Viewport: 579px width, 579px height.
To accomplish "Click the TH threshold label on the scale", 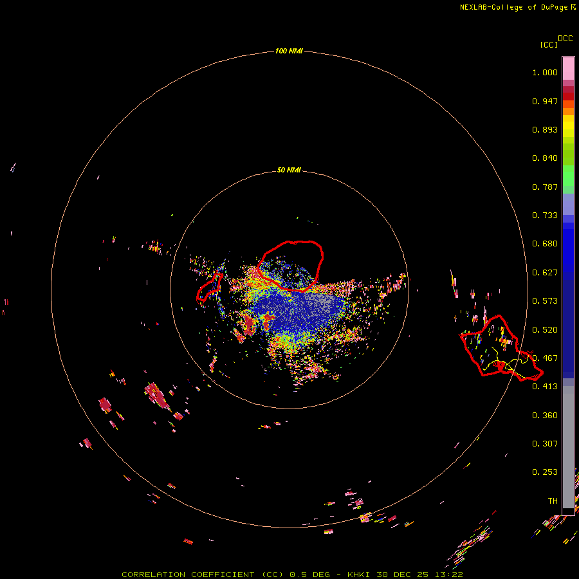I will coord(553,501).
